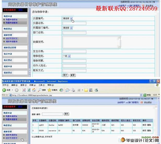The height and width of the screenshot is (144, 161).
Task: Click the down arrow of 故障说明 scrollbar
Action: pos(119,47)
